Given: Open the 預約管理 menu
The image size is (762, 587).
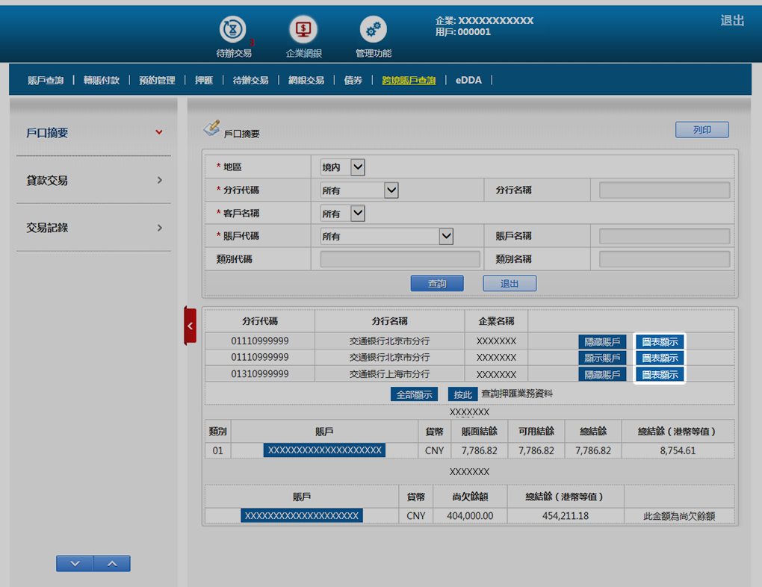Looking at the screenshot, I should pos(157,80).
